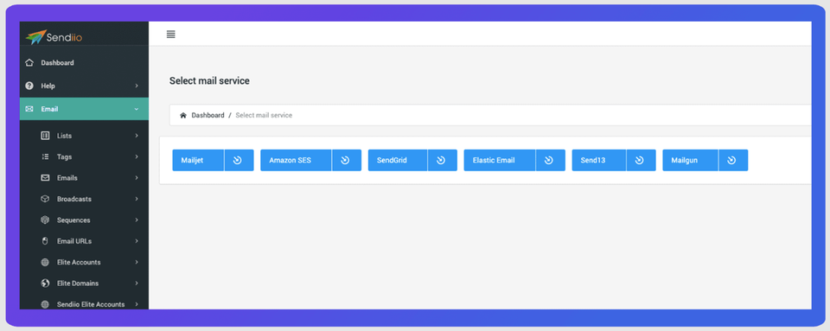
Task: Click the Lists icon in sidebar
Action: tap(45, 136)
